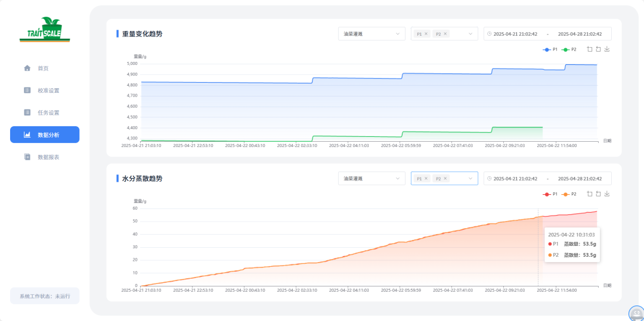The width and height of the screenshot is (644, 321).
Task: Click the 系统工作状态：未运行 status box
Action: 45,295
